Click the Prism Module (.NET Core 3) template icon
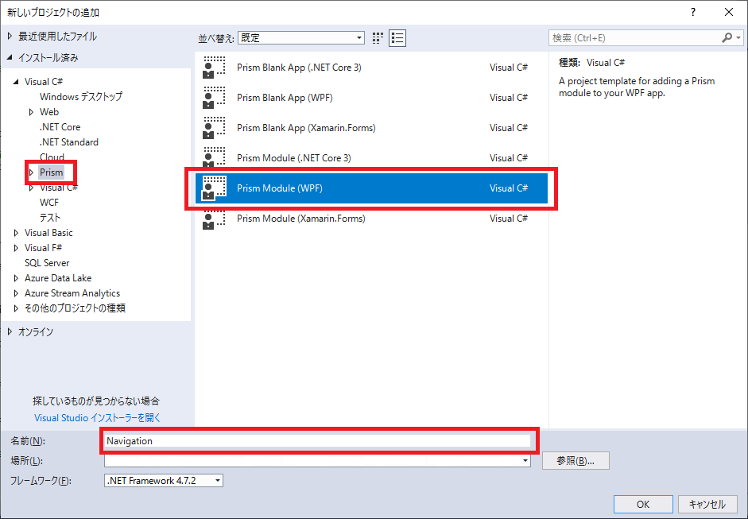 (214, 158)
